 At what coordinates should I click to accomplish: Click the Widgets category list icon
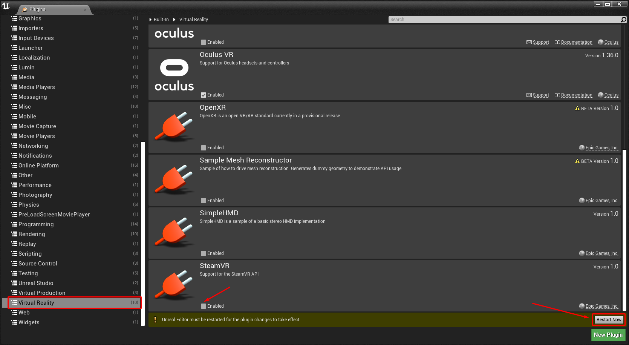pos(14,322)
